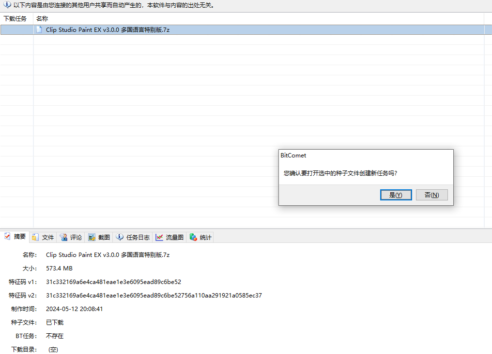
Task: Click the 特征码 v2 long hash value
Action: click(154, 295)
